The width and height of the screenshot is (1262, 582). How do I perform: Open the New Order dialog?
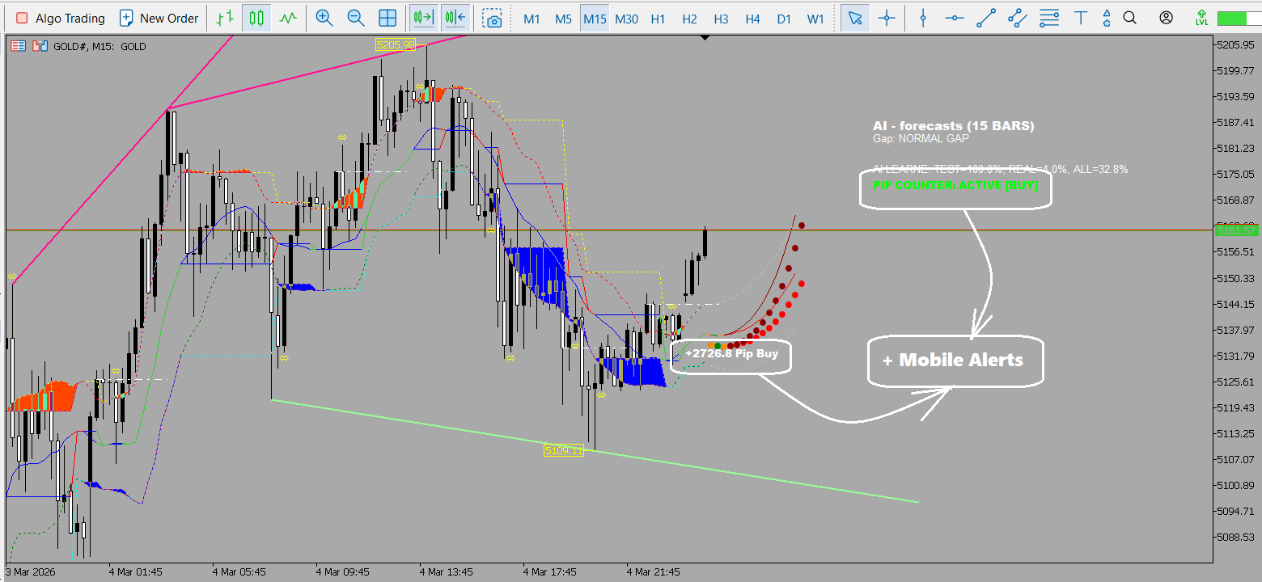(x=159, y=18)
